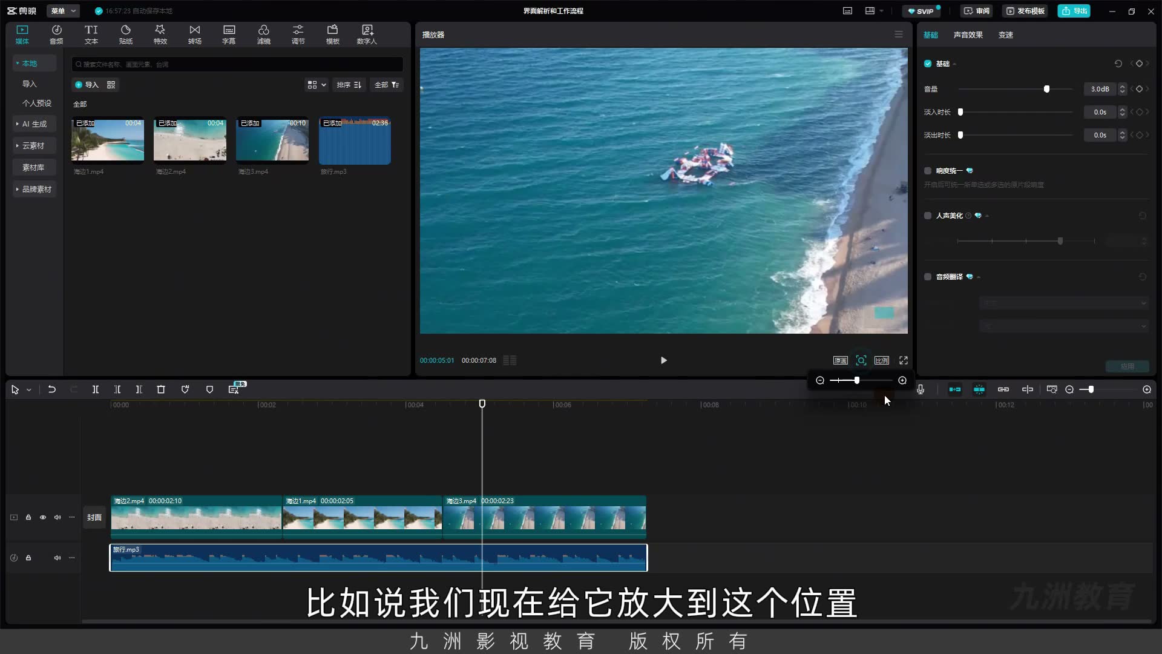Click the 淡入时长 fade-in slider handle

960,112
